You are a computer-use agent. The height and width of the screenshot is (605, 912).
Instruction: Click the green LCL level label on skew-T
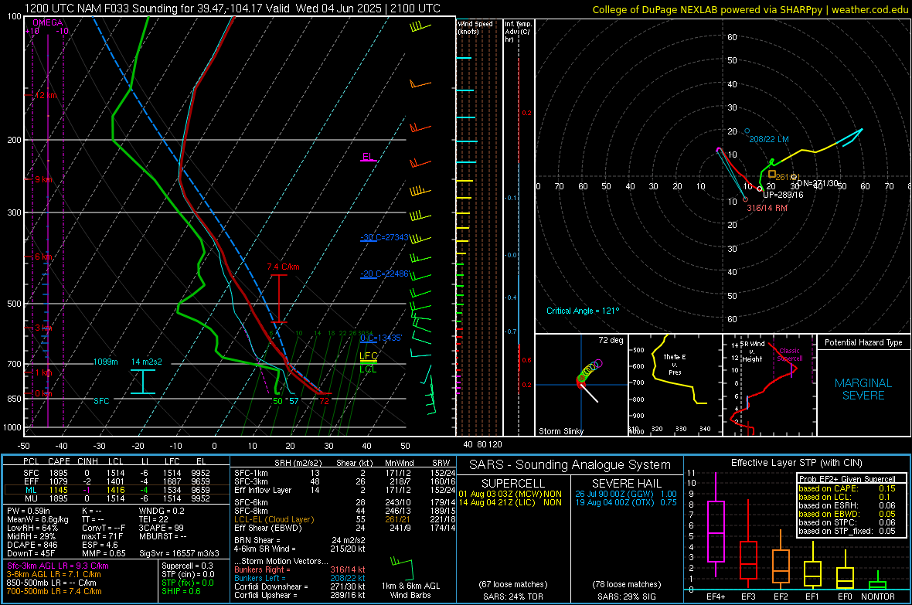(368, 369)
